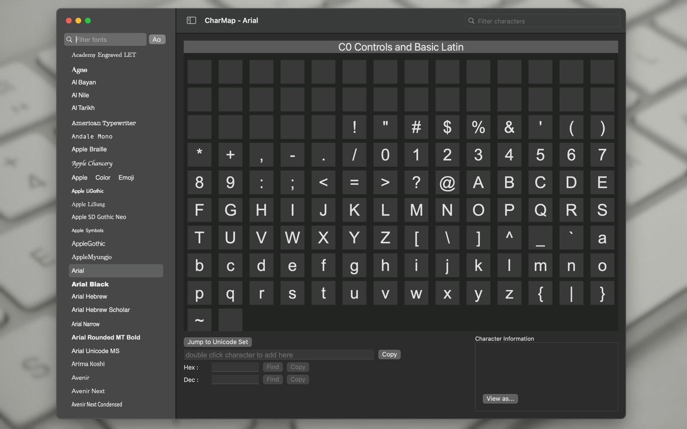This screenshot has height=429, width=687.
Task: Click the double click character text field
Action: coord(279,355)
